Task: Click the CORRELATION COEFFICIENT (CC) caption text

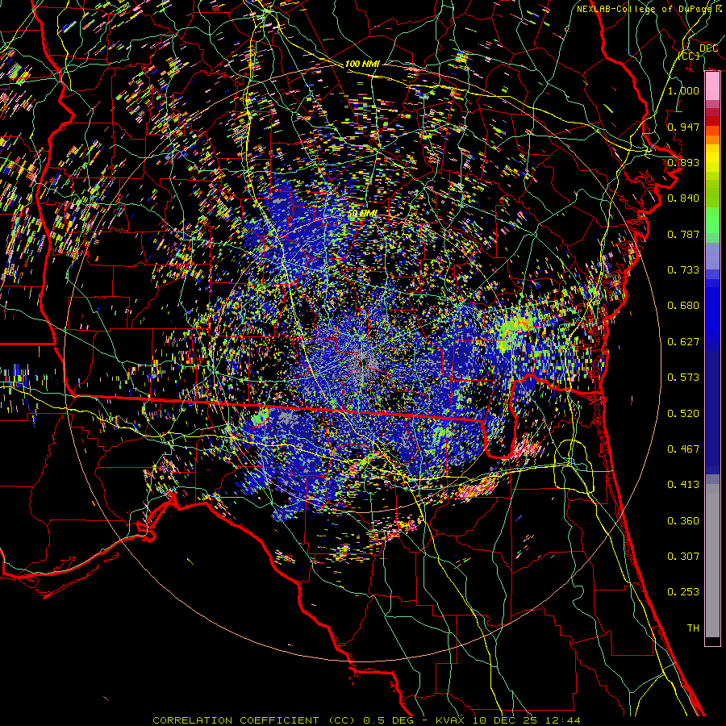Action: pyautogui.click(x=256, y=720)
